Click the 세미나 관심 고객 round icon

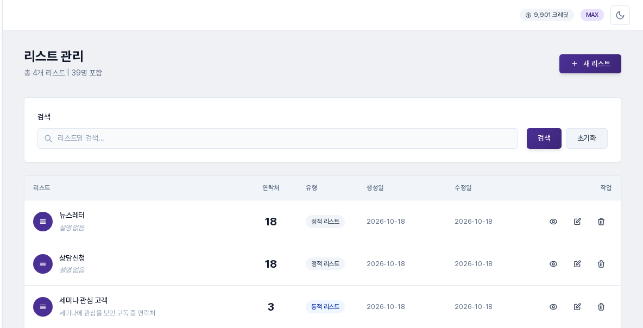click(43, 307)
